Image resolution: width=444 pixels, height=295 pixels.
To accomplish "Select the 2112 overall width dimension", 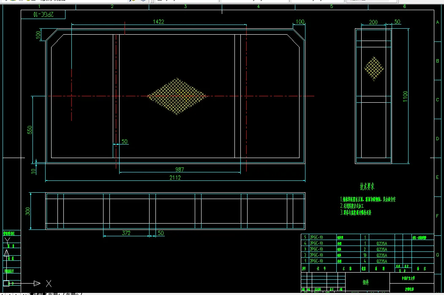I will [175, 178].
